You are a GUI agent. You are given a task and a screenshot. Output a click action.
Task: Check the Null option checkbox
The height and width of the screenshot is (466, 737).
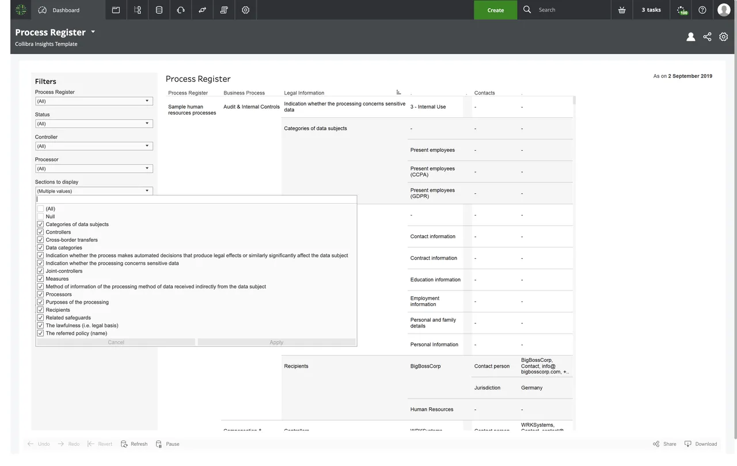pos(40,216)
